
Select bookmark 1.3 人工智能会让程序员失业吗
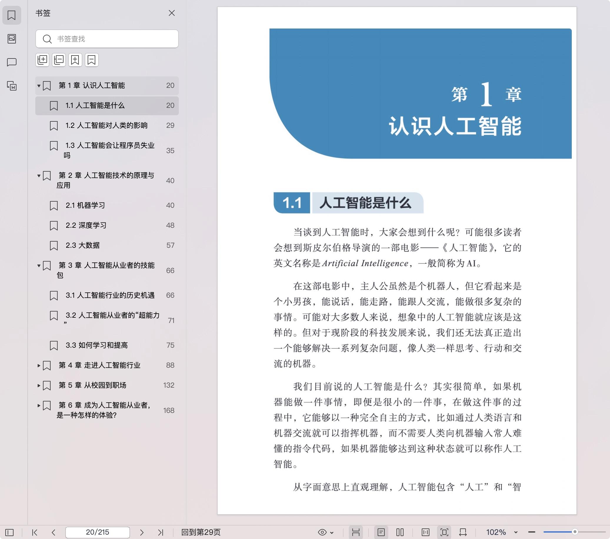point(107,150)
